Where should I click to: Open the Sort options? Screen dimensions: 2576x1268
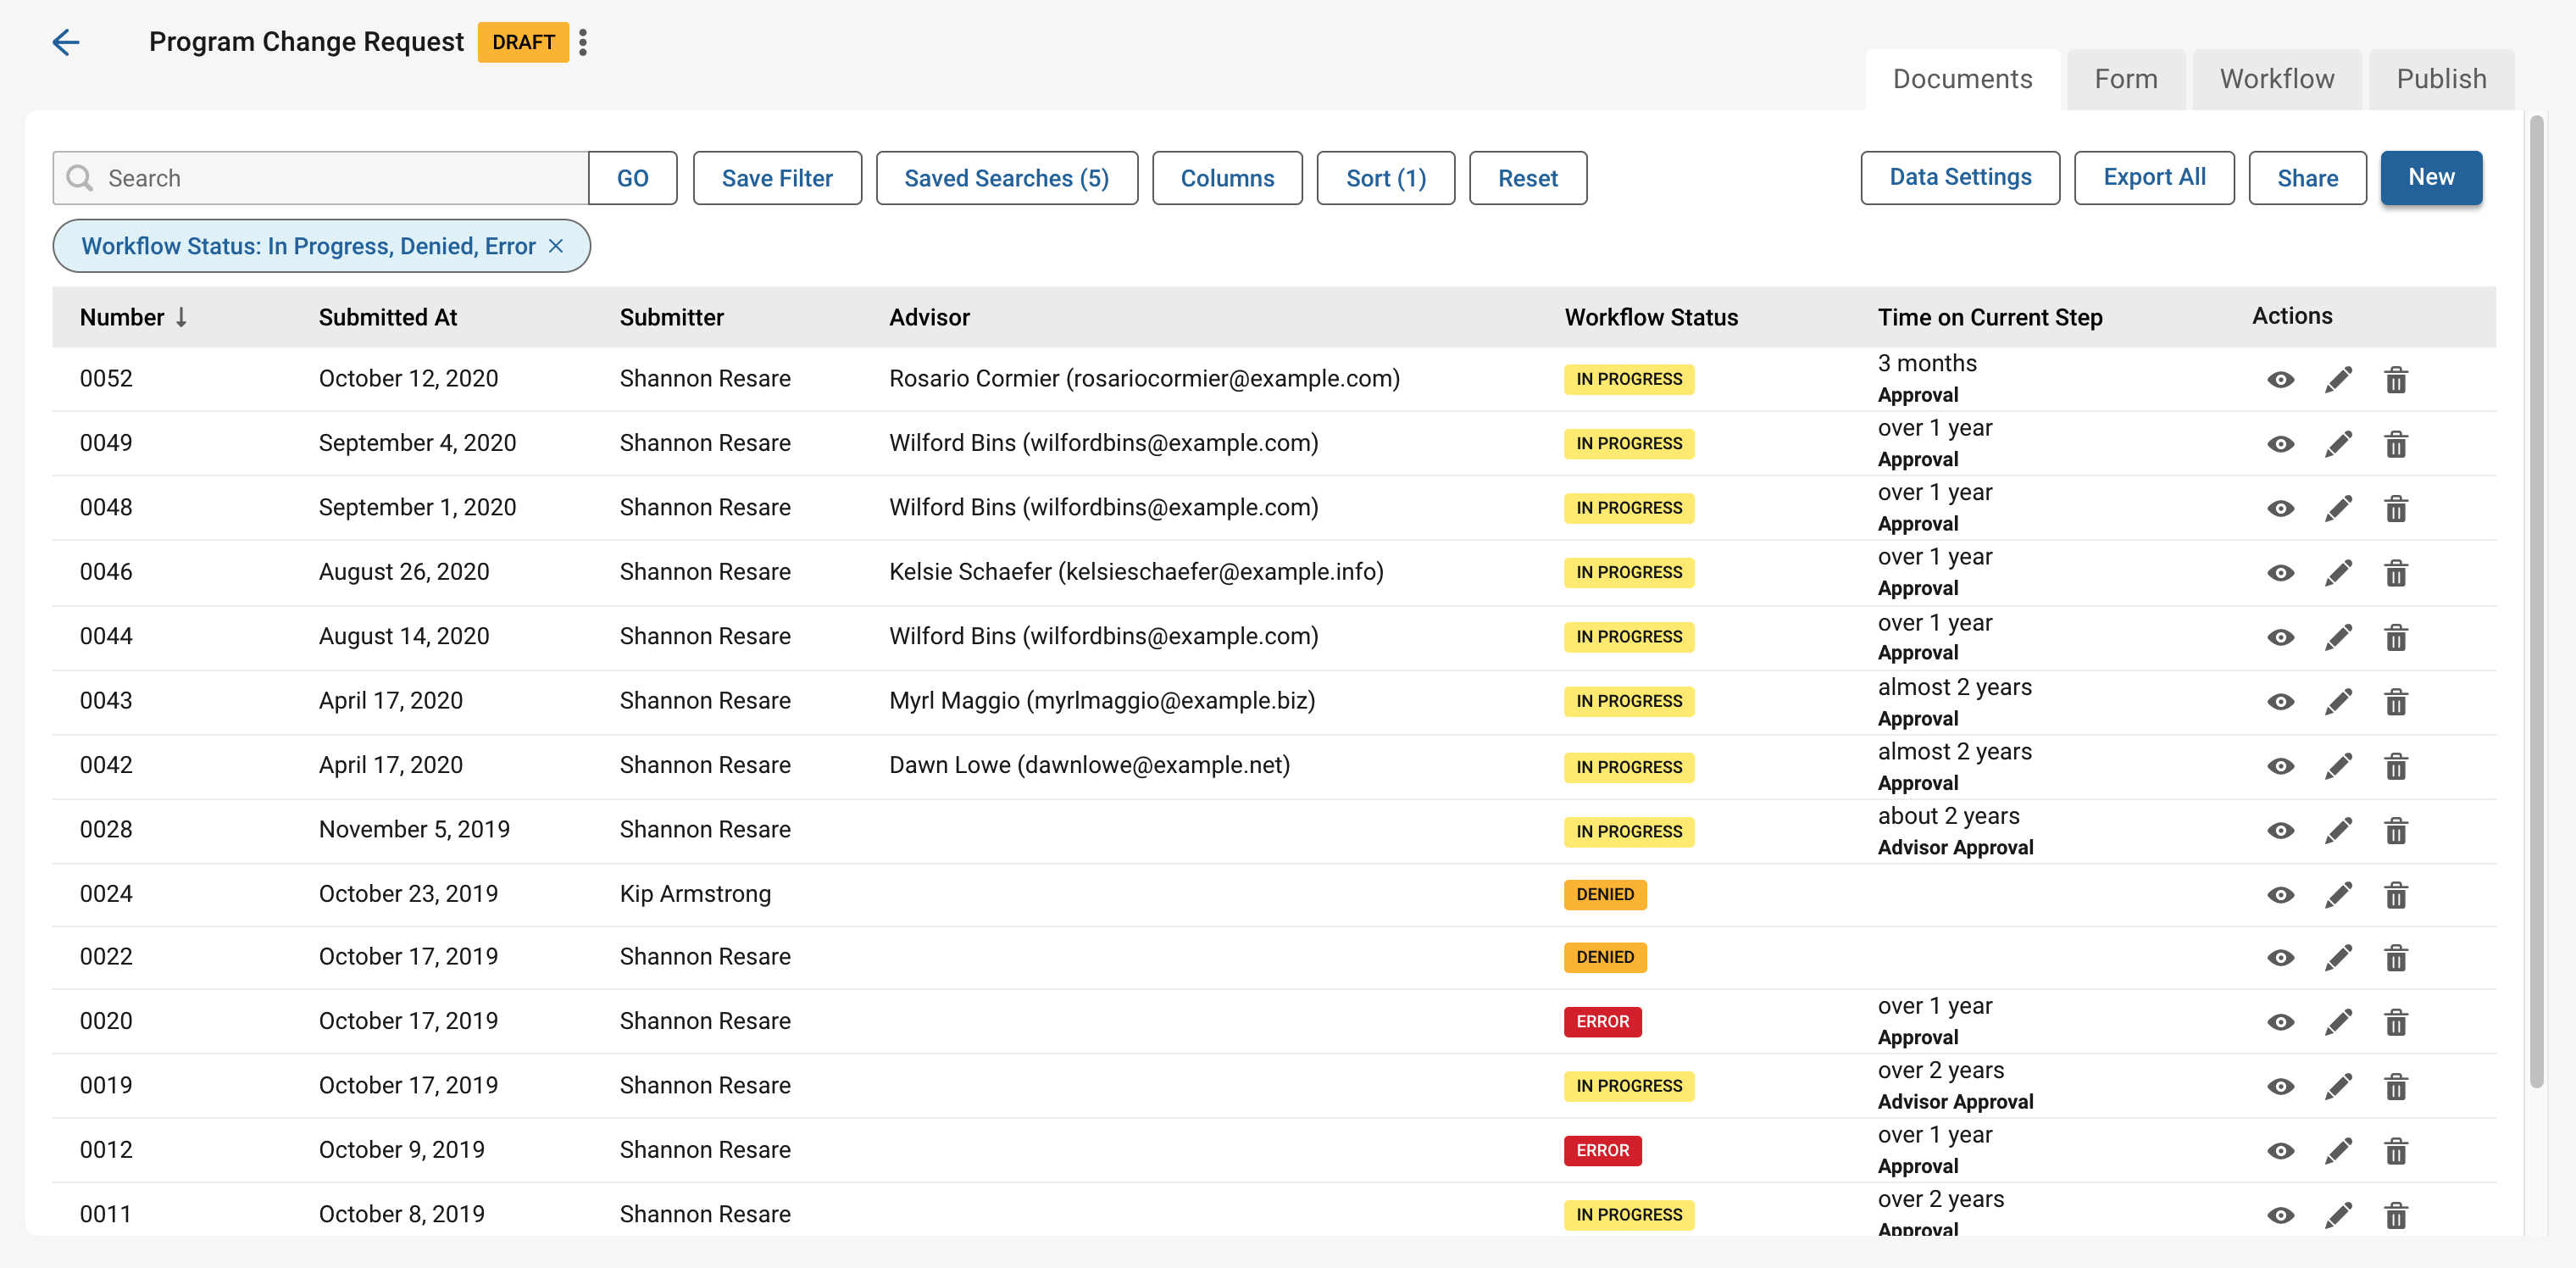click(1385, 177)
